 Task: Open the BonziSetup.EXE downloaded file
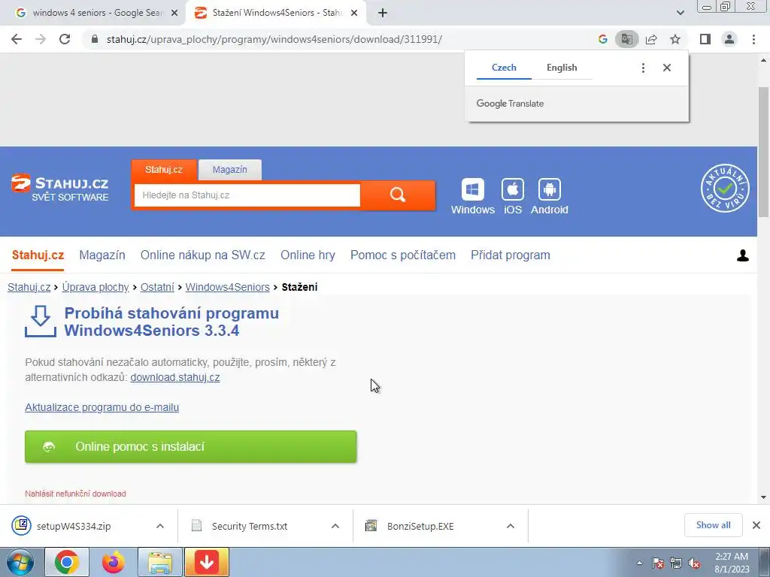click(x=420, y=526)
